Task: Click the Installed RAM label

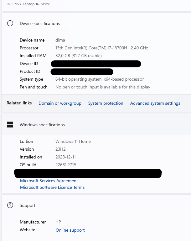Action: pyautogui.click(x=33, y=56)
